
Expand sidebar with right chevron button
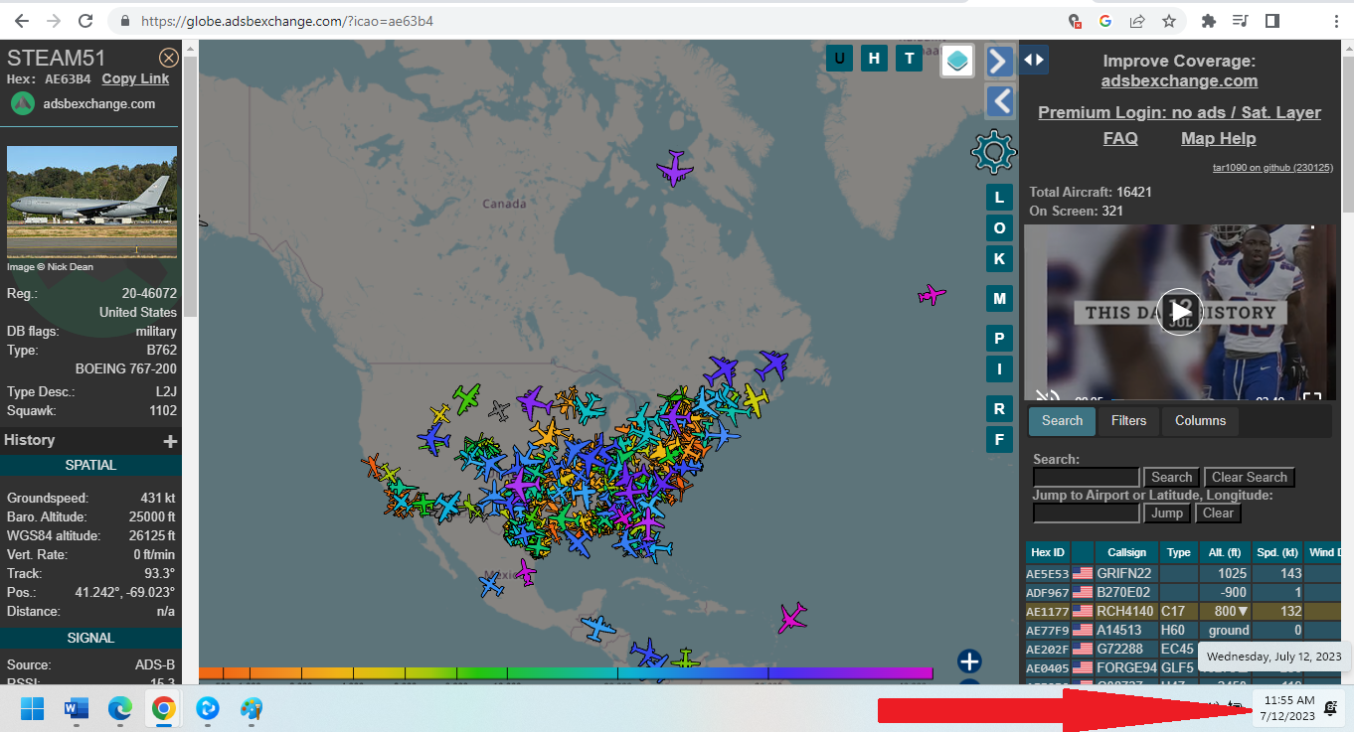point(999,61)
